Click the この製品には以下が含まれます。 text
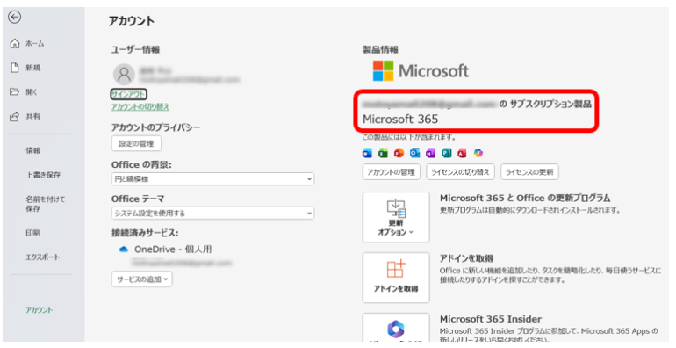The image size is (676, 348). (x=409, y=137)
